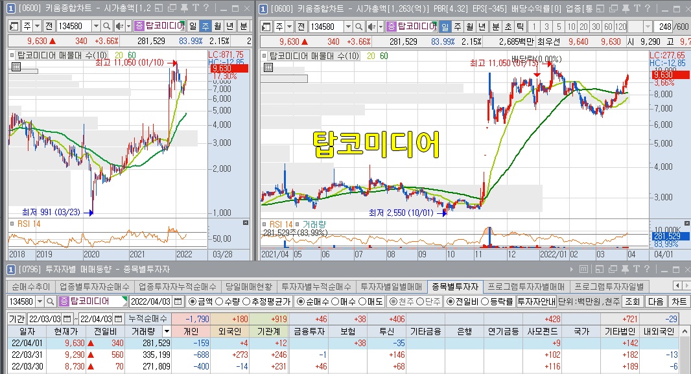Click the speaker sound icon in left chart toolbar
Viewport: 691px width, 374px height.
[119, 27]
